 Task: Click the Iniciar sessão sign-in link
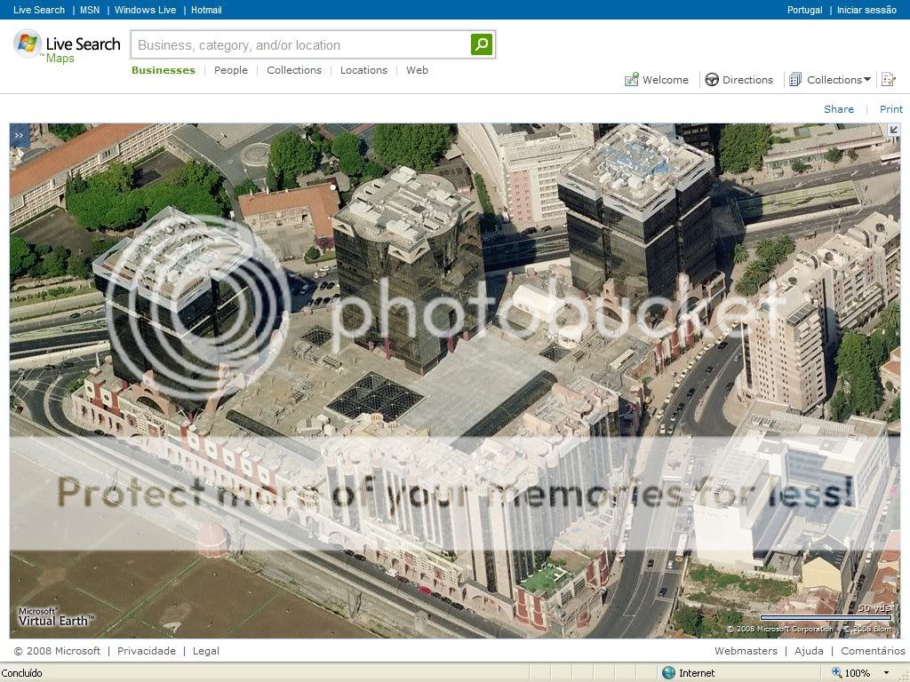866,10
